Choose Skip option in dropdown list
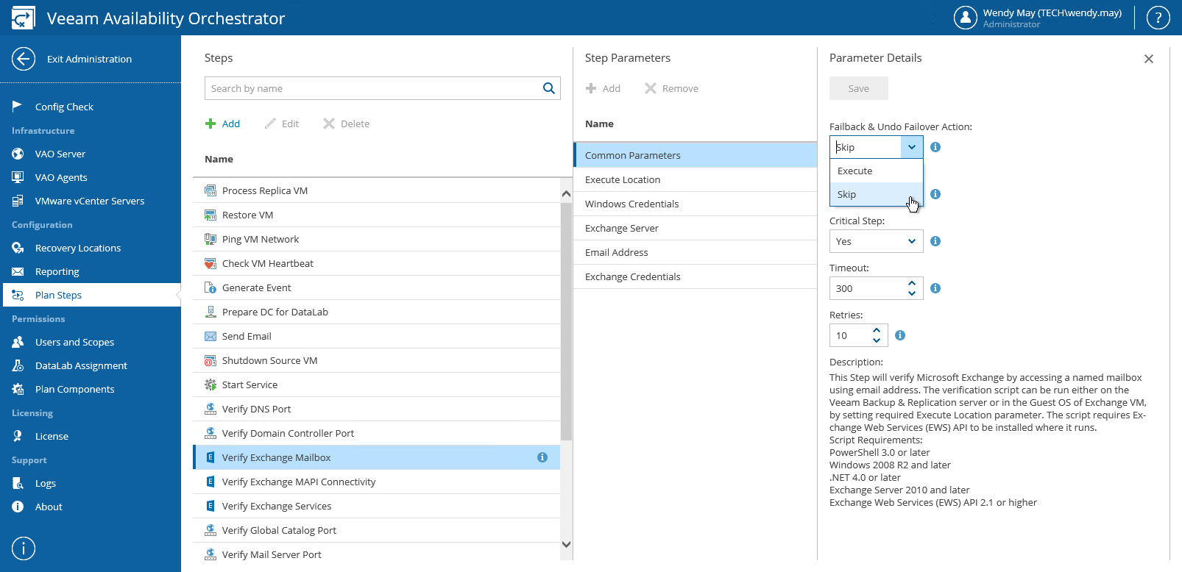1182x572 pixels. (x=877, y=194)
